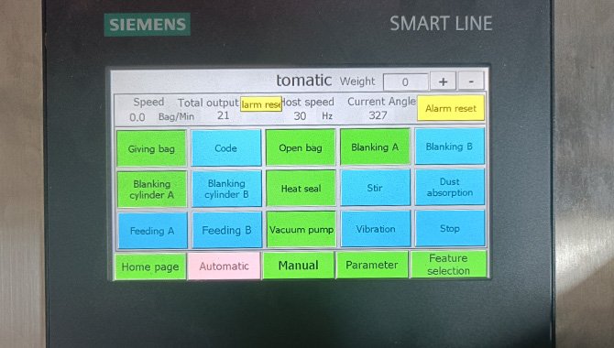Switch to Manual mode
This screenshot has width=614, height=348.
(299, 266)
